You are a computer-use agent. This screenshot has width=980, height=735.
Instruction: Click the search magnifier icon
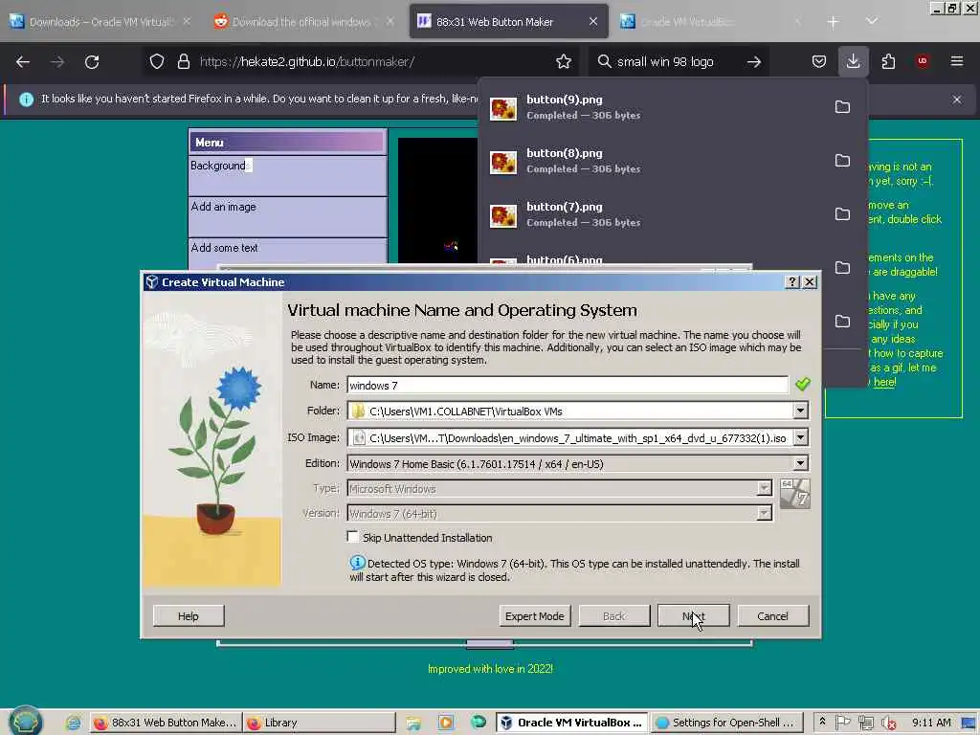coord(604,62)
